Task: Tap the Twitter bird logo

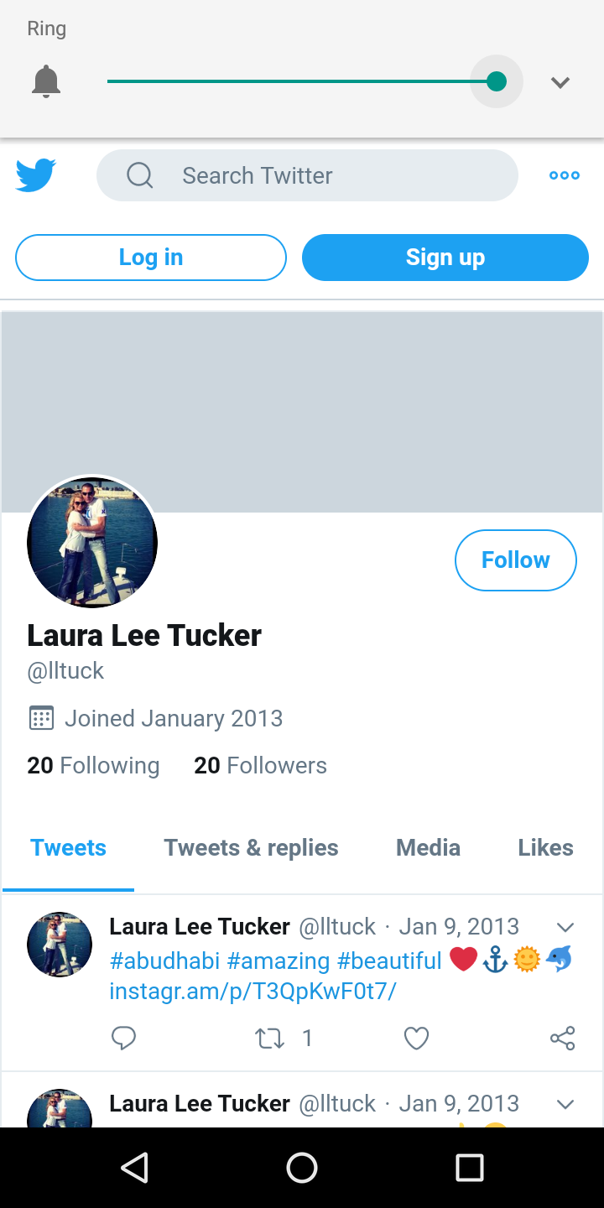Action: pyautogui.click(x=36, y=175)
